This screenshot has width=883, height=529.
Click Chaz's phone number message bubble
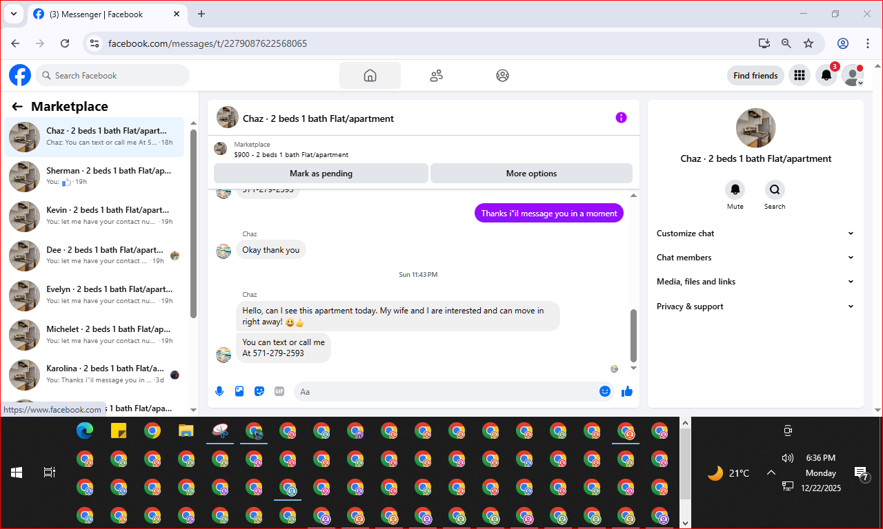coord(284,348)
